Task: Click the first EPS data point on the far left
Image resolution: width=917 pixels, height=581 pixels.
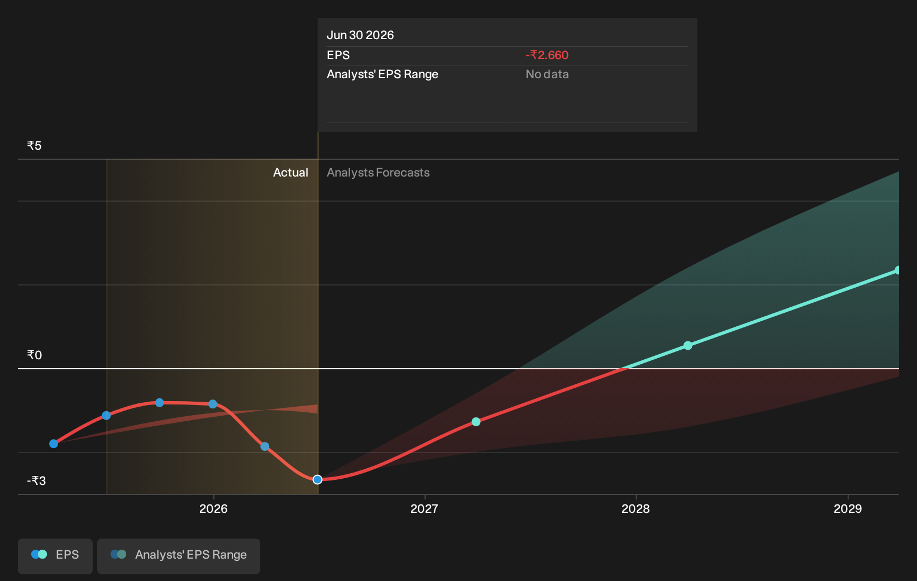Action: click(x=54, y=444)
